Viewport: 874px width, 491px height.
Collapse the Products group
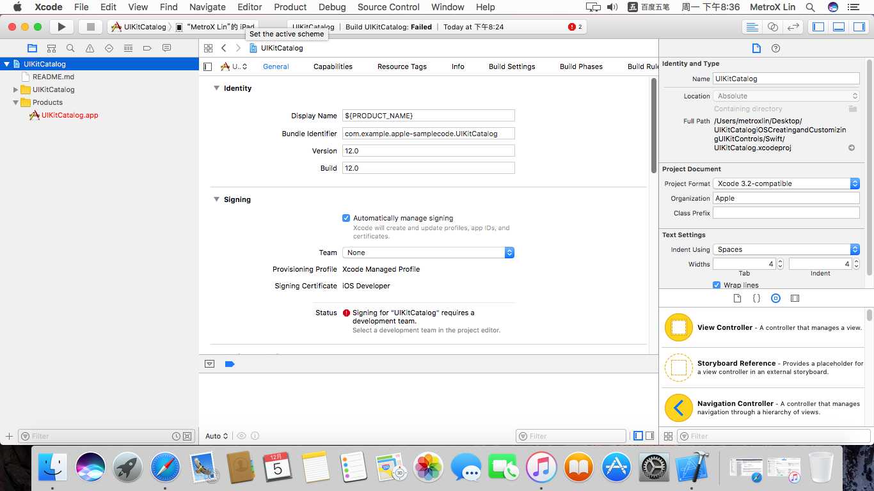(16, 102)
